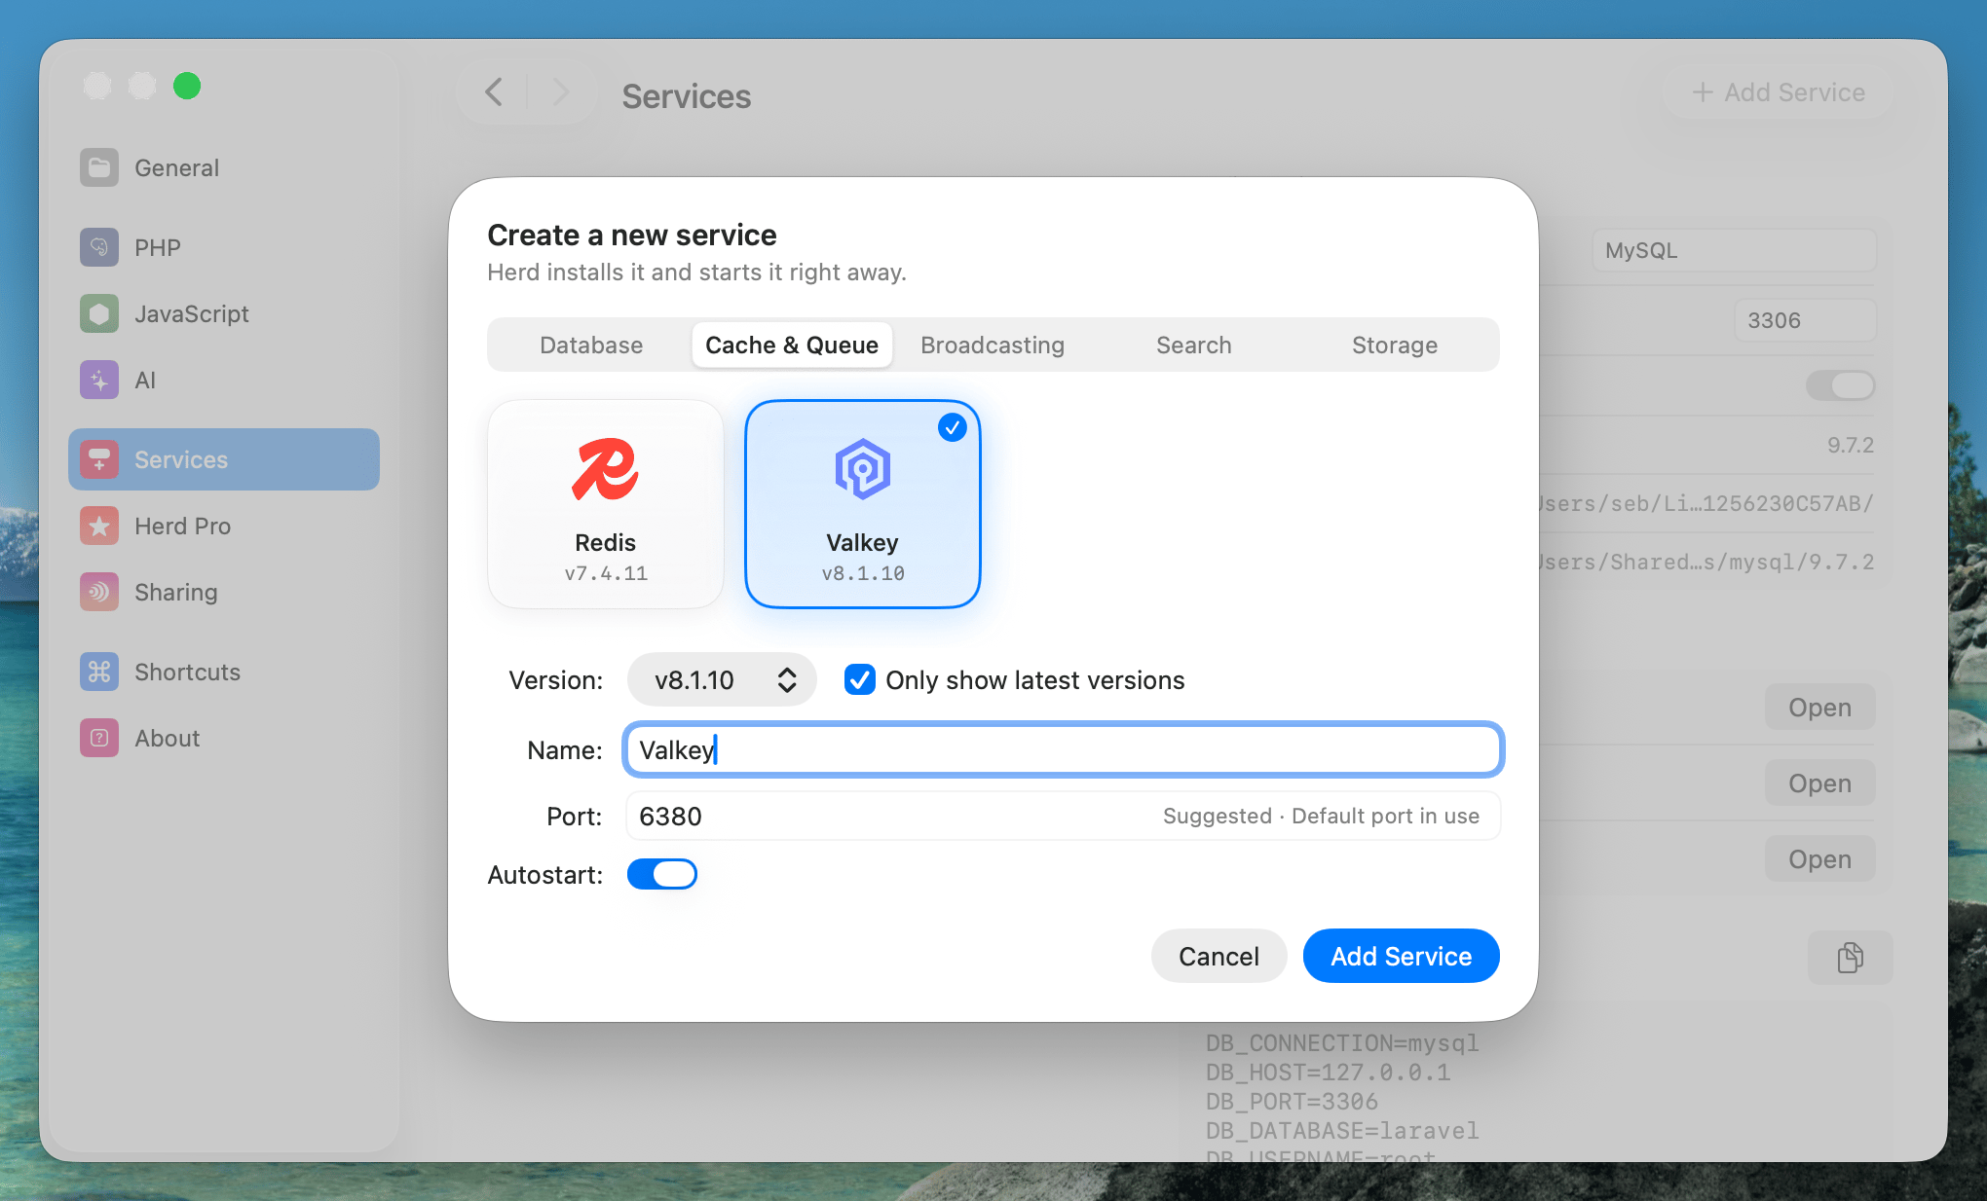
Task: Click the About question-mark icon
Action: [x=99, y=738]
